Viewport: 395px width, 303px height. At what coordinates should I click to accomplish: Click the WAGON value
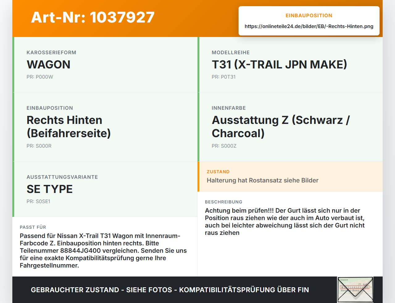point(48,64)
